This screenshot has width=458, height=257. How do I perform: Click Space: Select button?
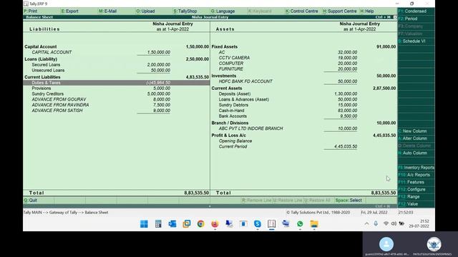click(x=349, y=200)
